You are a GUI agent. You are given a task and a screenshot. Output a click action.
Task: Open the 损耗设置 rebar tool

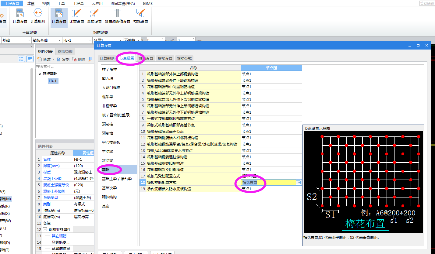pyautogui.click(x=141, y=16)
